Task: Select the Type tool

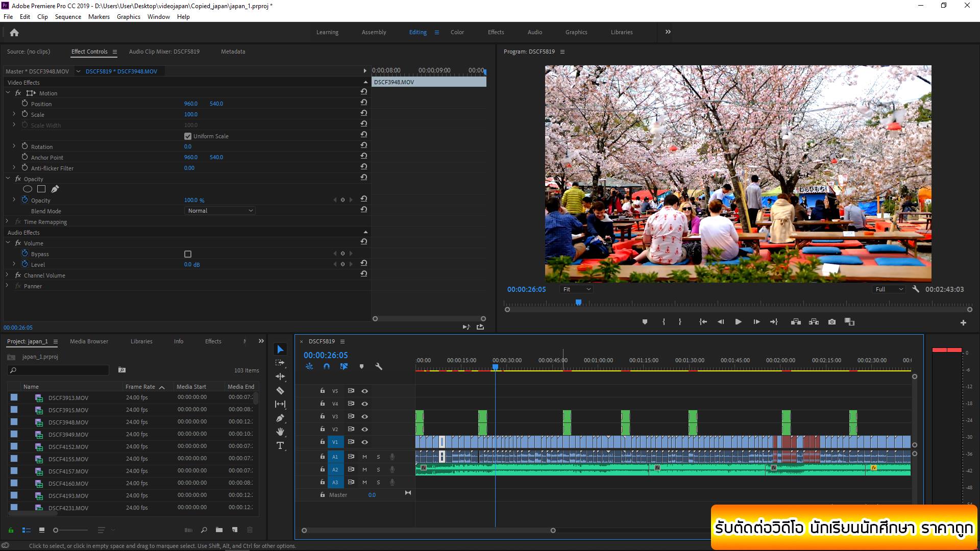Action: pos(280,445)
